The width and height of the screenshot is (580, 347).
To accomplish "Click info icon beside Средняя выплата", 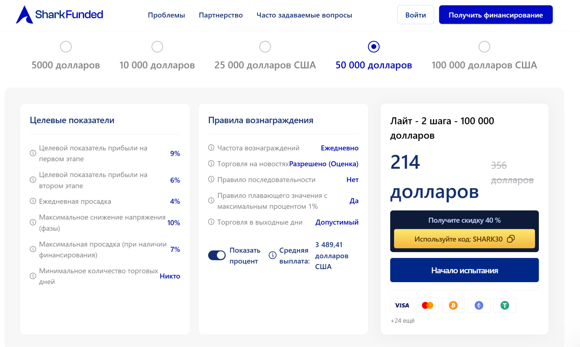I will [272, 255].
